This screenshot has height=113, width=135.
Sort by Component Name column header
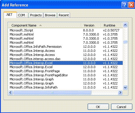[x=45, y=25]
